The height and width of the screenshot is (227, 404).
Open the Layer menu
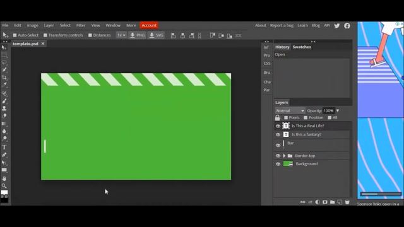tap(49, 25)
